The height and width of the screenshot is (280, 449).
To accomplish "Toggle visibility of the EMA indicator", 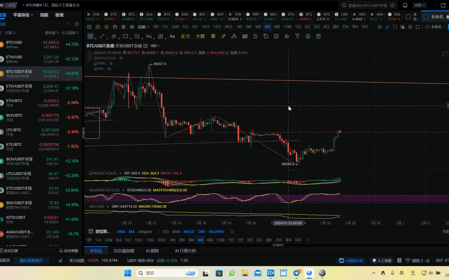I will pos(111,63).
